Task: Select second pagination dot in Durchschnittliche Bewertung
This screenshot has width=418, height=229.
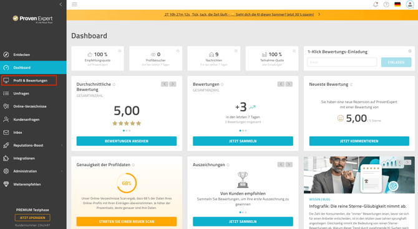Action: [127, 131]
